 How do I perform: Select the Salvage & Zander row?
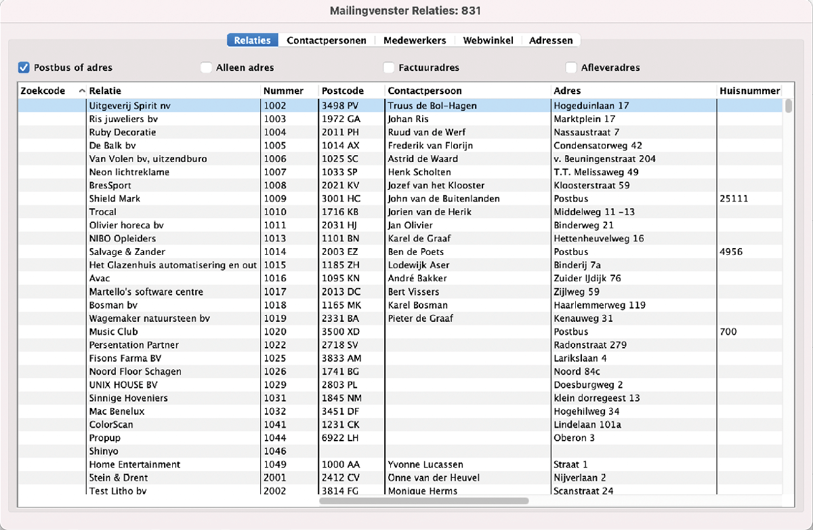400,251
